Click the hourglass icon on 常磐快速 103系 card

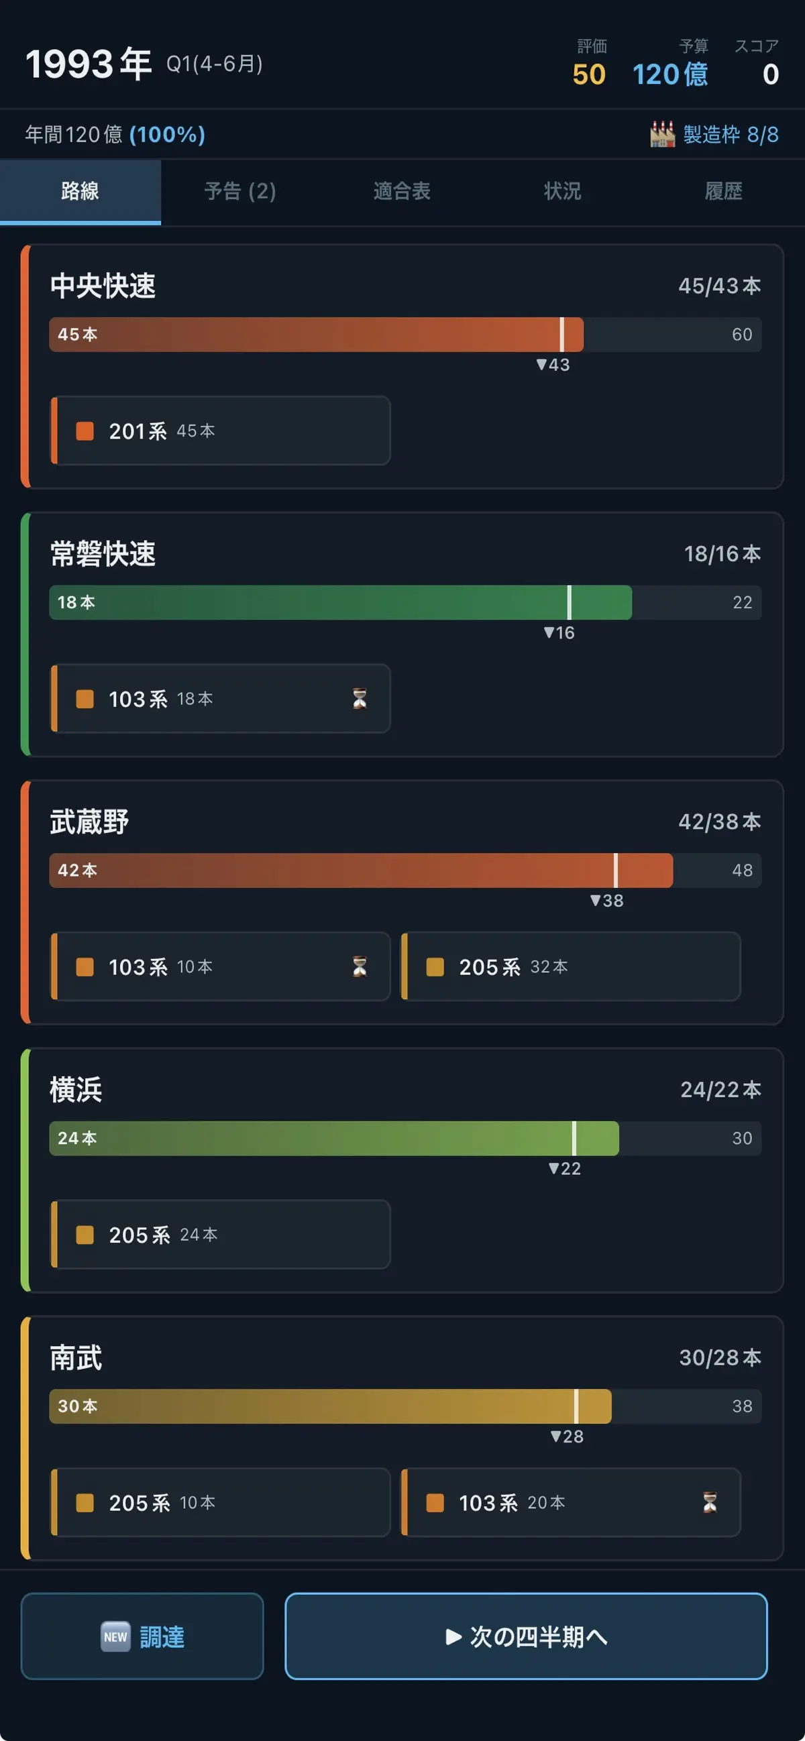[x=360, y=698]
